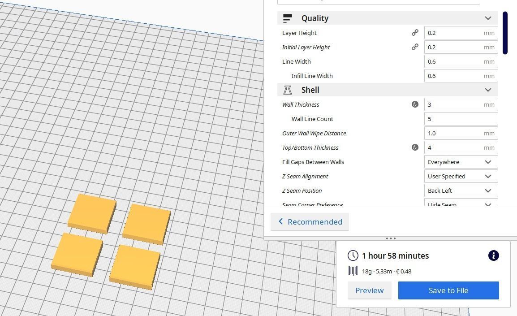Edit the Infill Line Width field
The height and width of the screenshot is (316, 517).
pyautogui.click(x=461, y=76)
